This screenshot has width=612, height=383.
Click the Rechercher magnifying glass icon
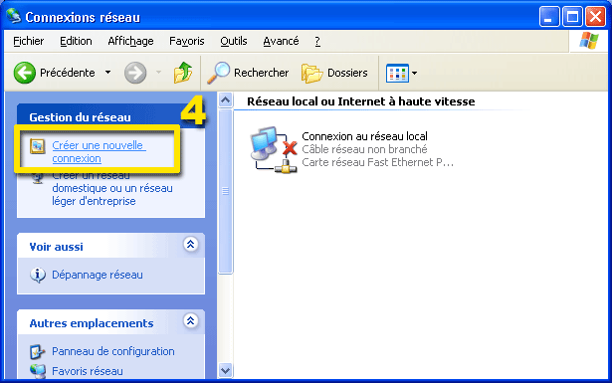[x=218, y=73]
